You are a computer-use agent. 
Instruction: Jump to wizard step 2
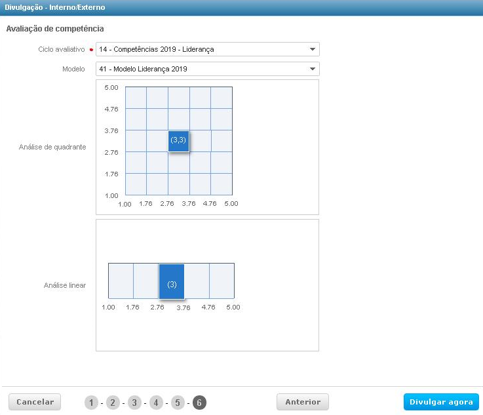click(x=113, y=403)
